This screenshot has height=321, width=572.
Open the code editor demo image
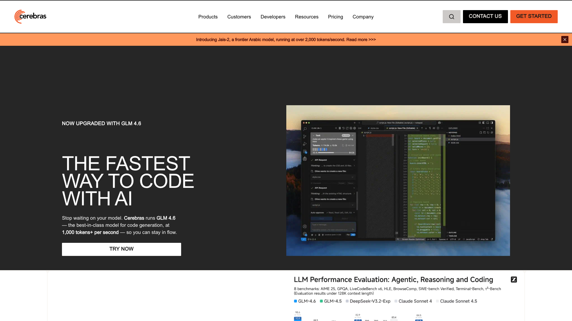pyautogui.click(x=398, y=180)
